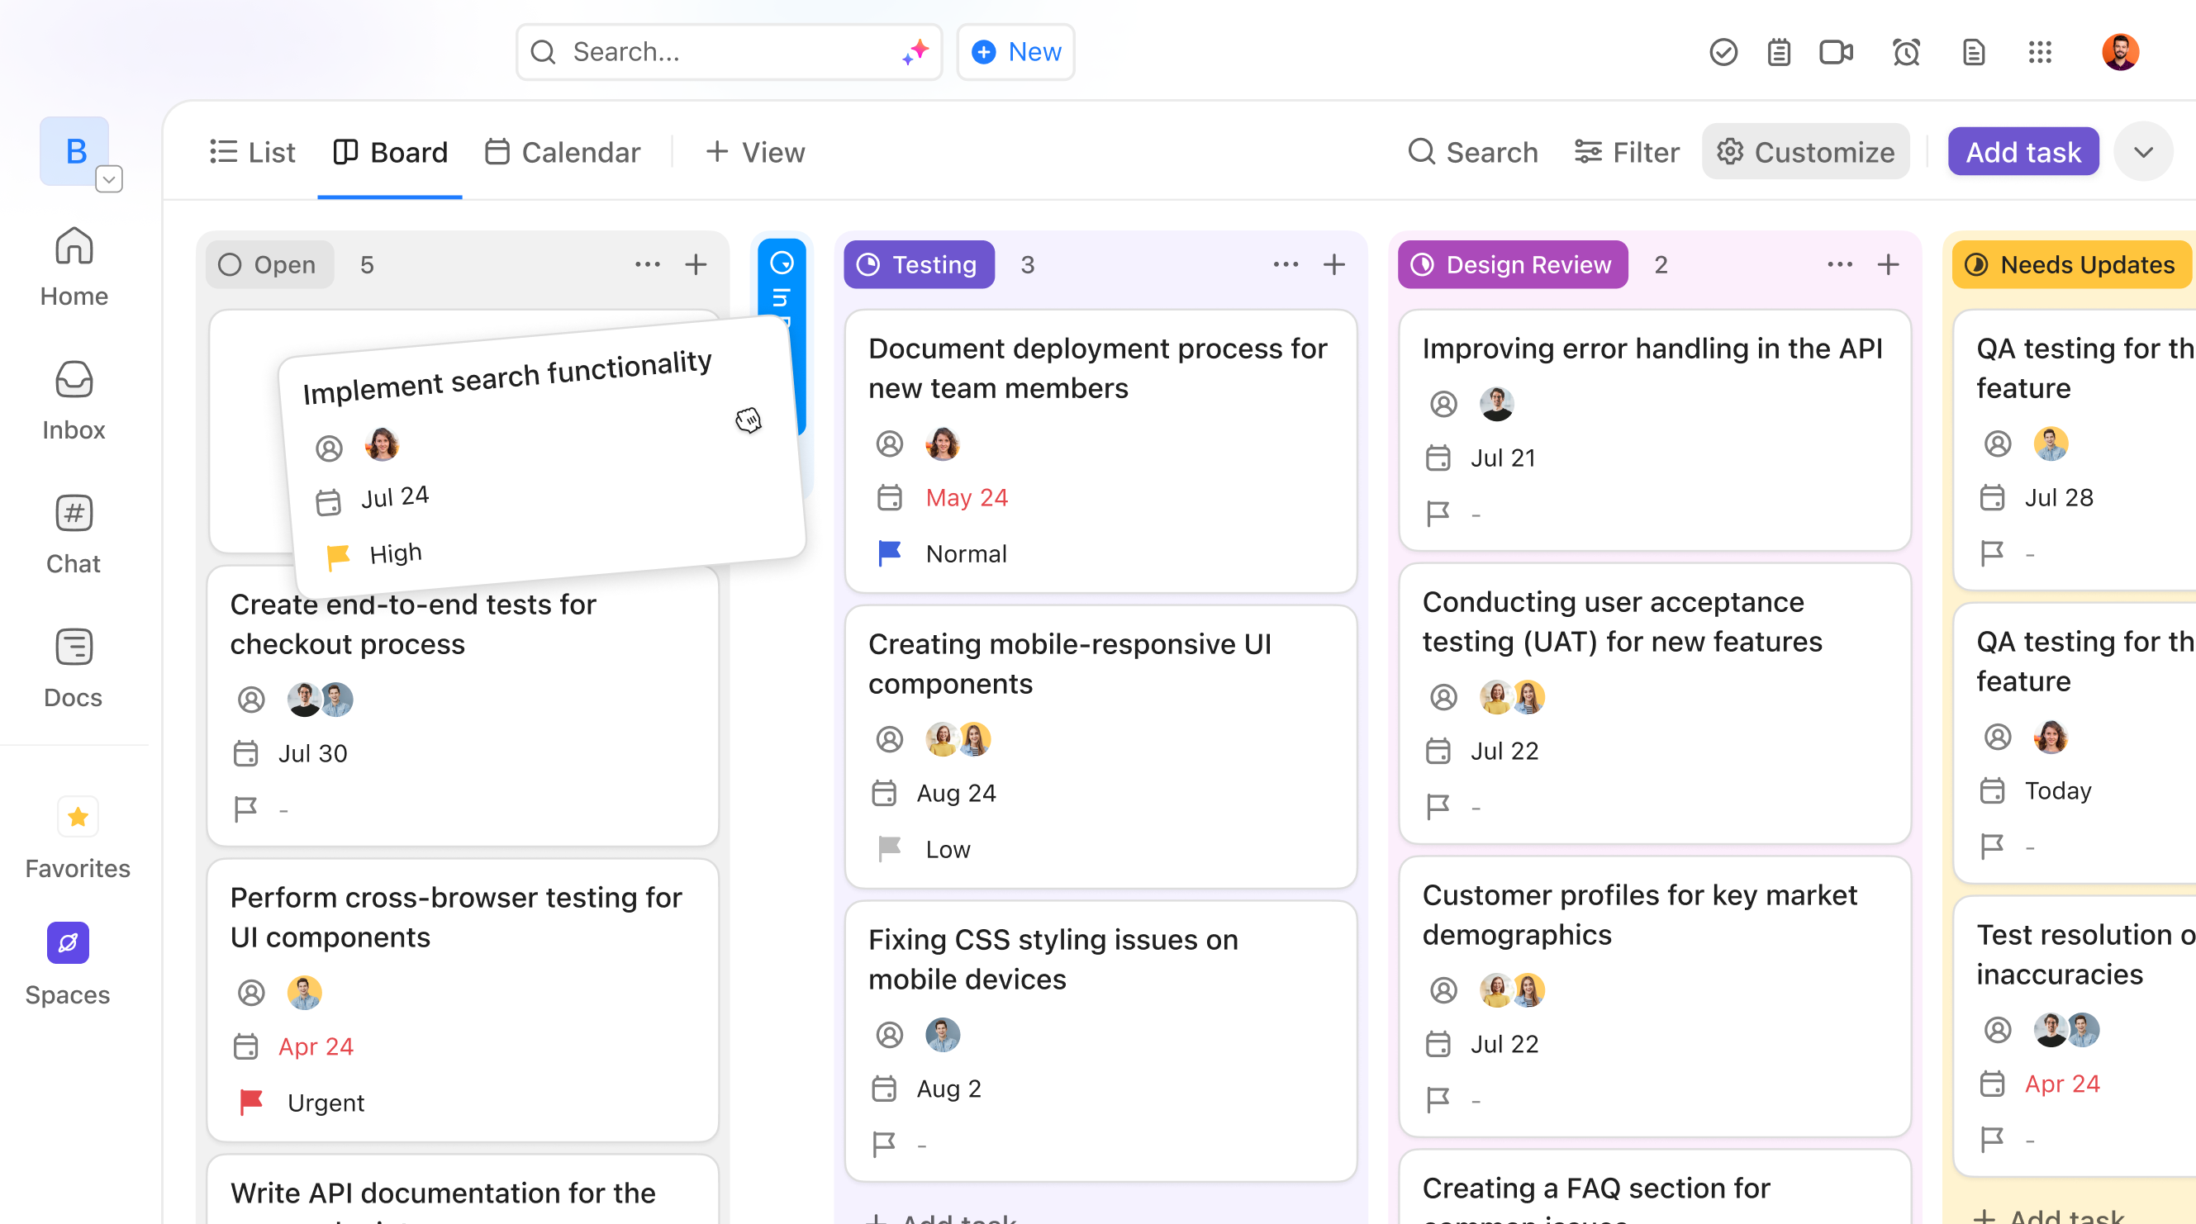Click assignee avatars on Customer profiles card

[x=1511, y=990]
